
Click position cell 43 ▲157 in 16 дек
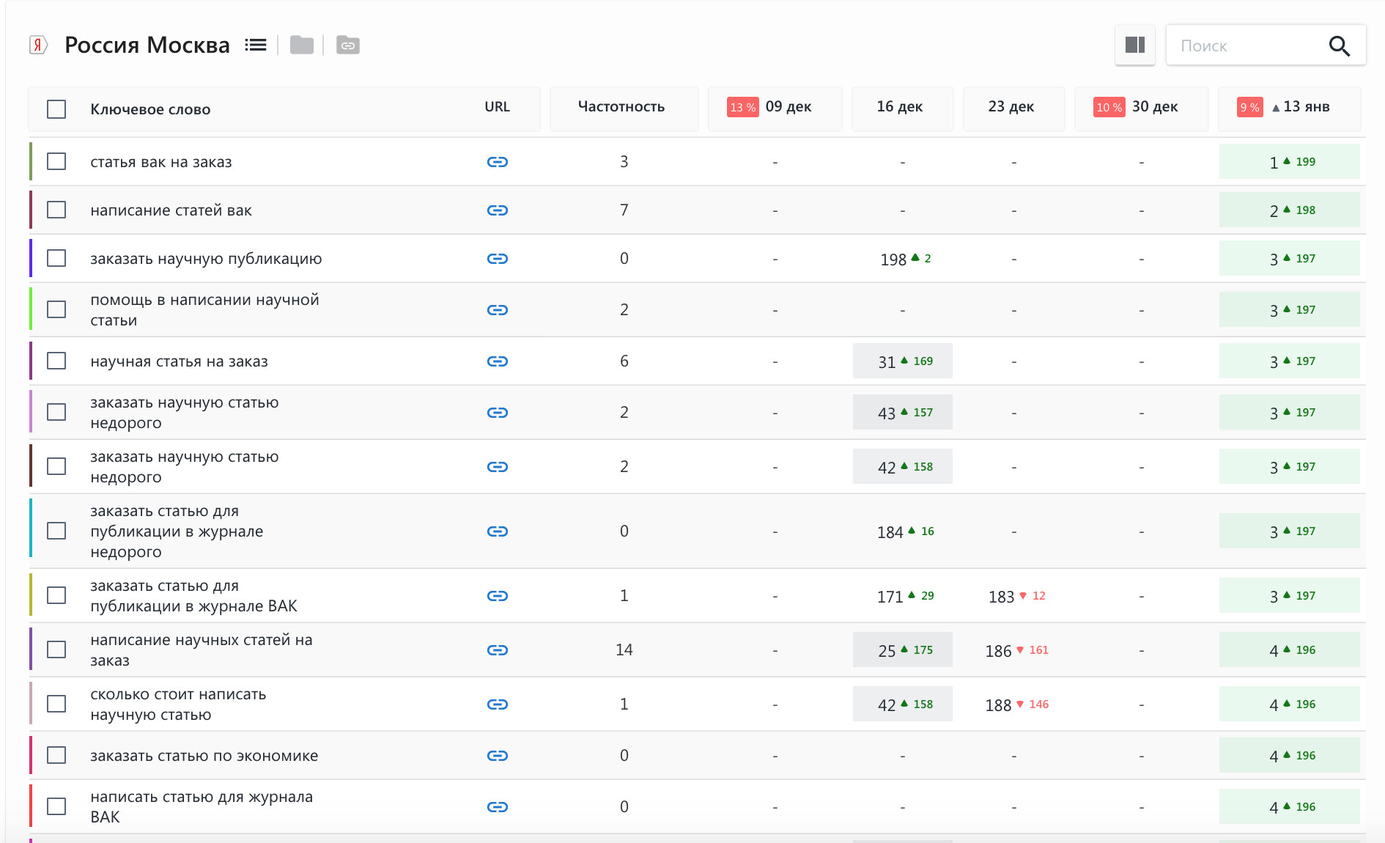(903, 412)
